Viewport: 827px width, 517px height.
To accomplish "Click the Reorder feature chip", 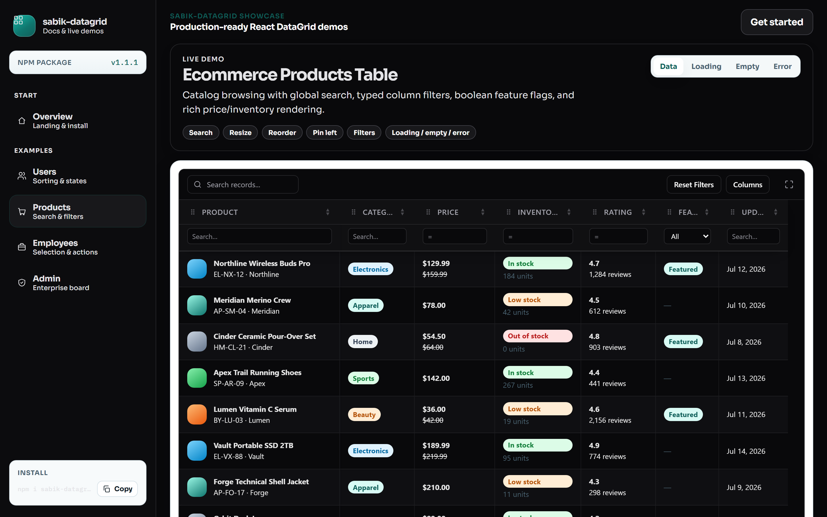I will tap(282, 132).
